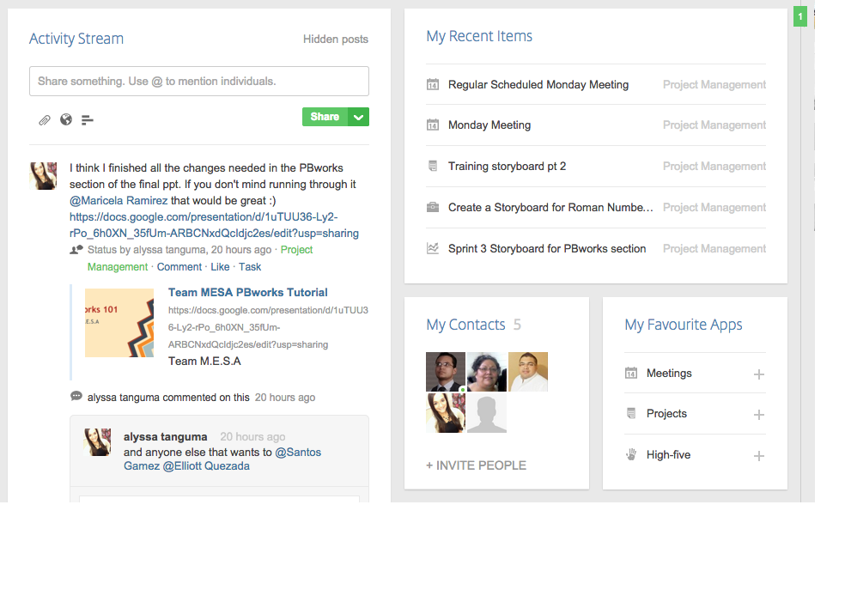Click the @Maricela Ramirez mention
The width and height of the screenshot is (845, 608).
pos(119,201)
